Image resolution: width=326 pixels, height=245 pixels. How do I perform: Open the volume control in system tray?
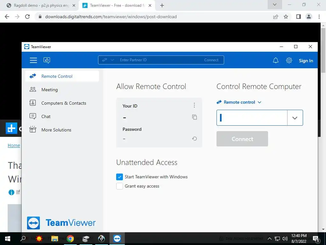pos(285,239)
